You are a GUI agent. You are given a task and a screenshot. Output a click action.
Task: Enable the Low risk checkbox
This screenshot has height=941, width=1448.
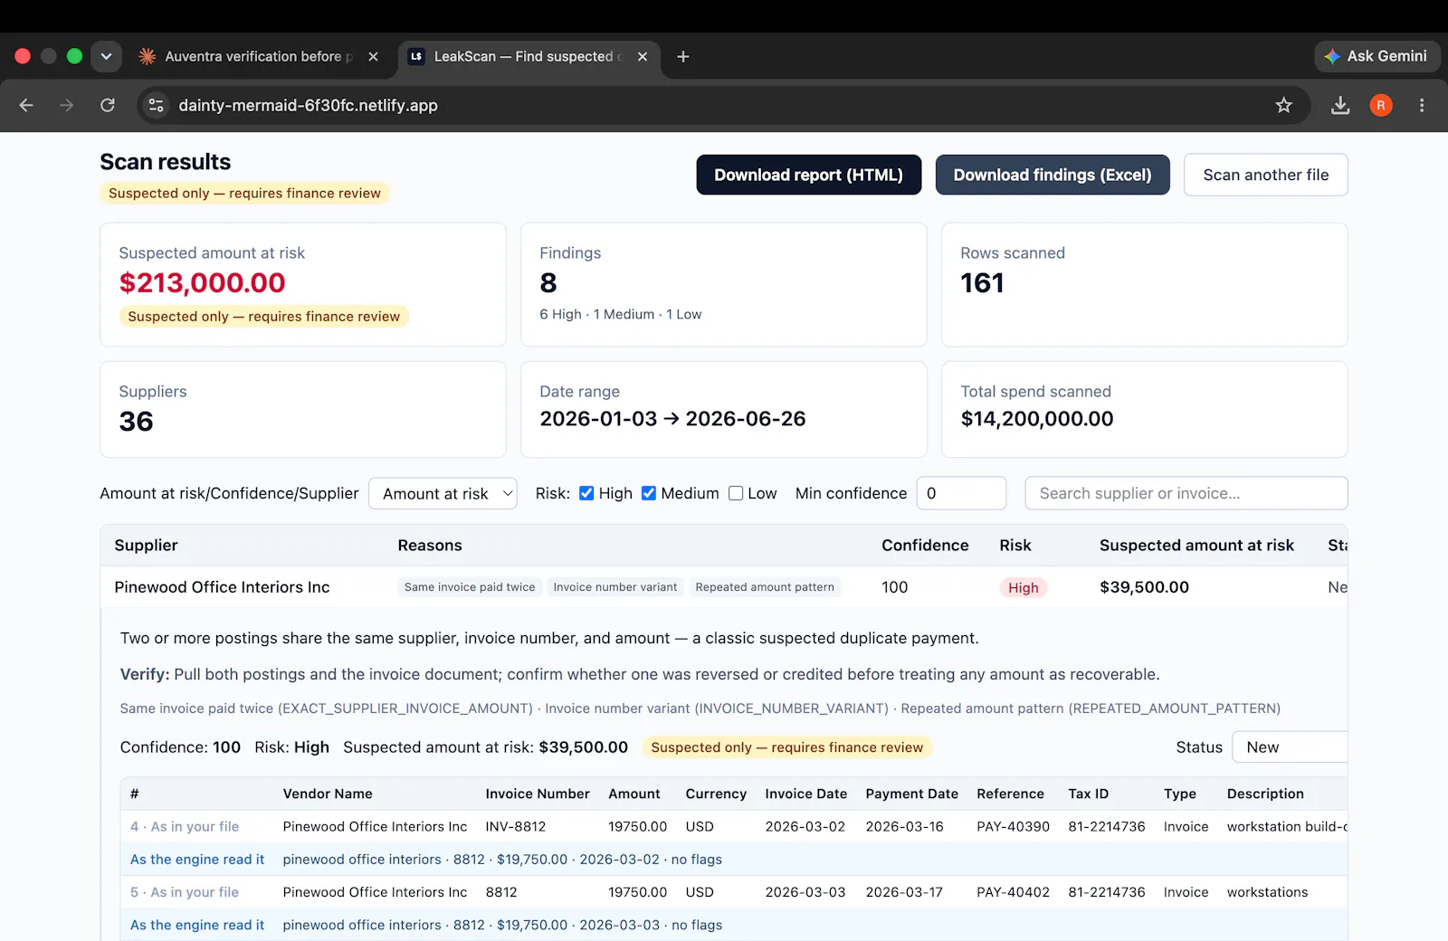tap(736, 493)
